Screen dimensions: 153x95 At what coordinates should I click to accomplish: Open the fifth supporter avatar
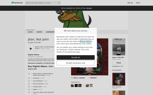87,86
